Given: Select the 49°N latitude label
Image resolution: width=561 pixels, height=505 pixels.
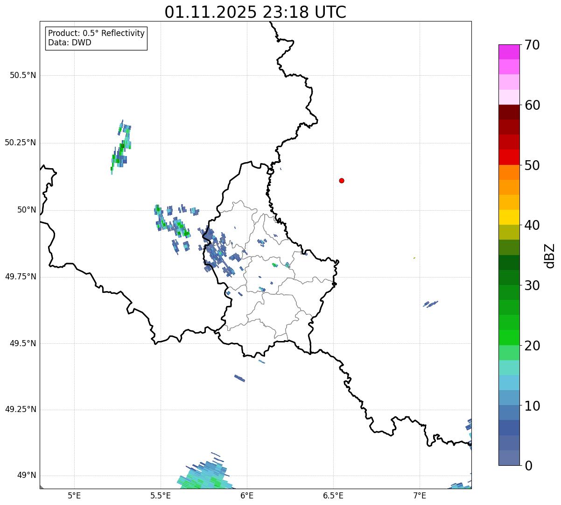Looking at the screenshot, I should tap(27, 475).
